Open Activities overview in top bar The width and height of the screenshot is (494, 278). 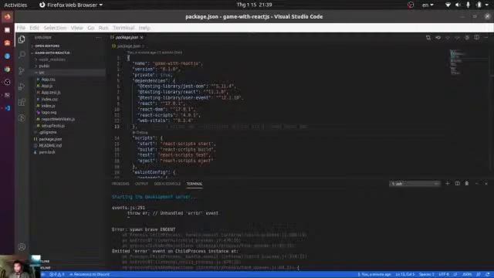15,5
